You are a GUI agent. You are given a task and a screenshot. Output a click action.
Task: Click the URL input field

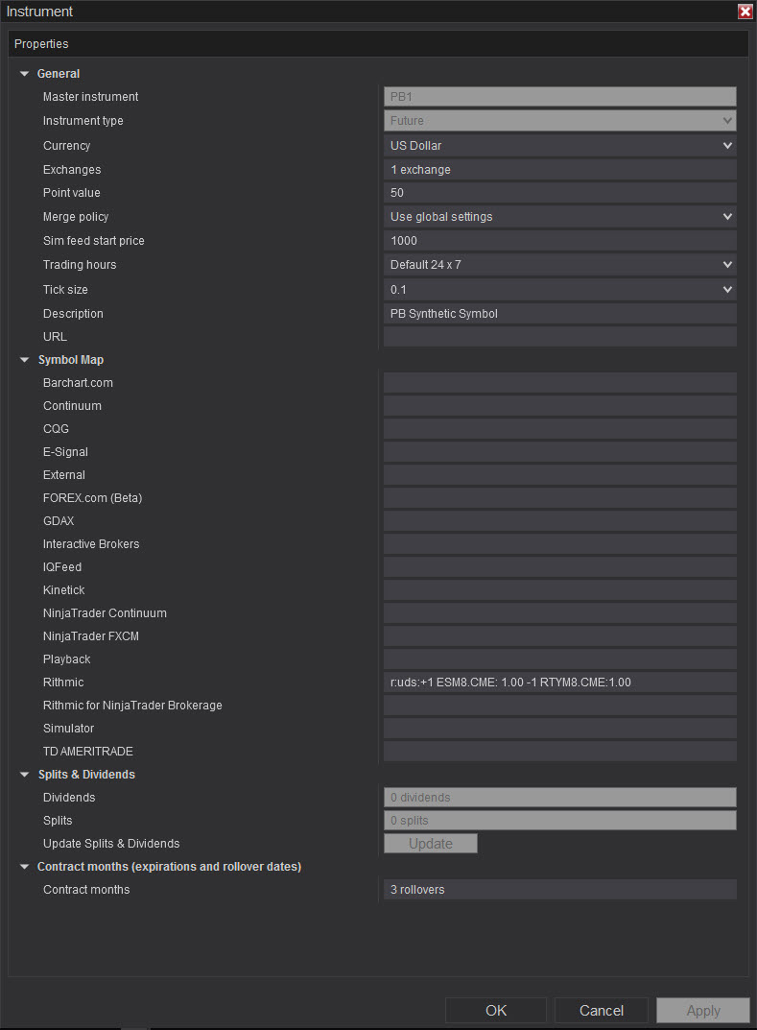click(x=559, y=337)
